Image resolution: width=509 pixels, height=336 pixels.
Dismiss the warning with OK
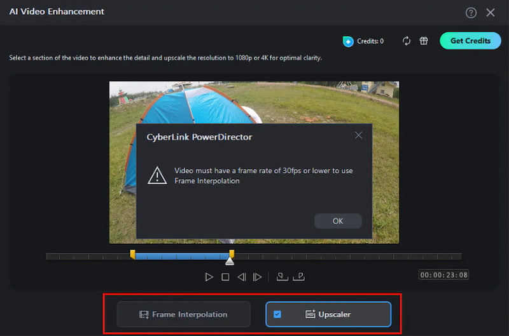coord(338,221)
